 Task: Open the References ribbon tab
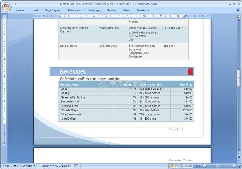coord(75,10)
